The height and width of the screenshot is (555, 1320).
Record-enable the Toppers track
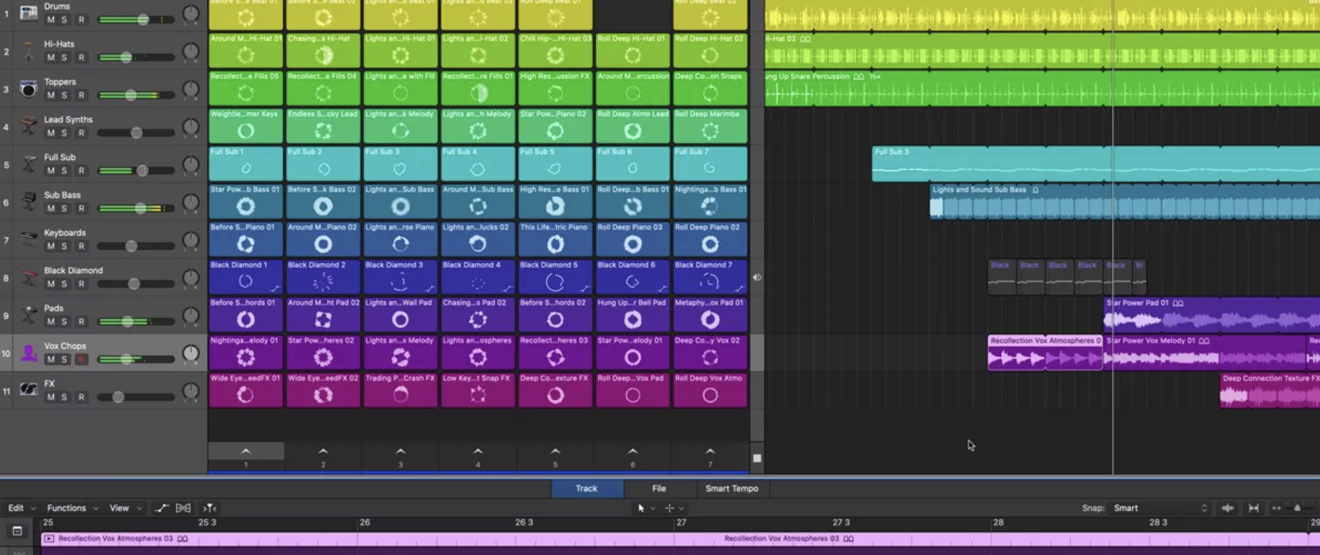click(x=81, y=95)
